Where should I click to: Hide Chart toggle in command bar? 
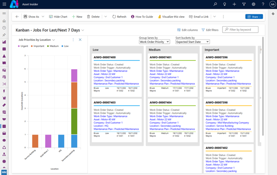[x=58, y=17]
